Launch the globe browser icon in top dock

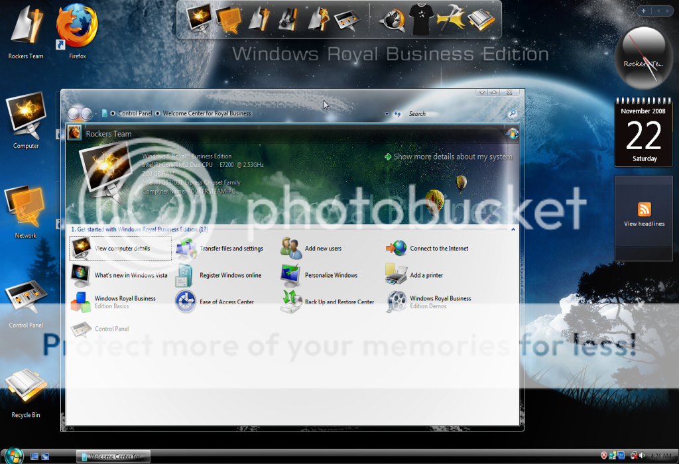[393, 20]
